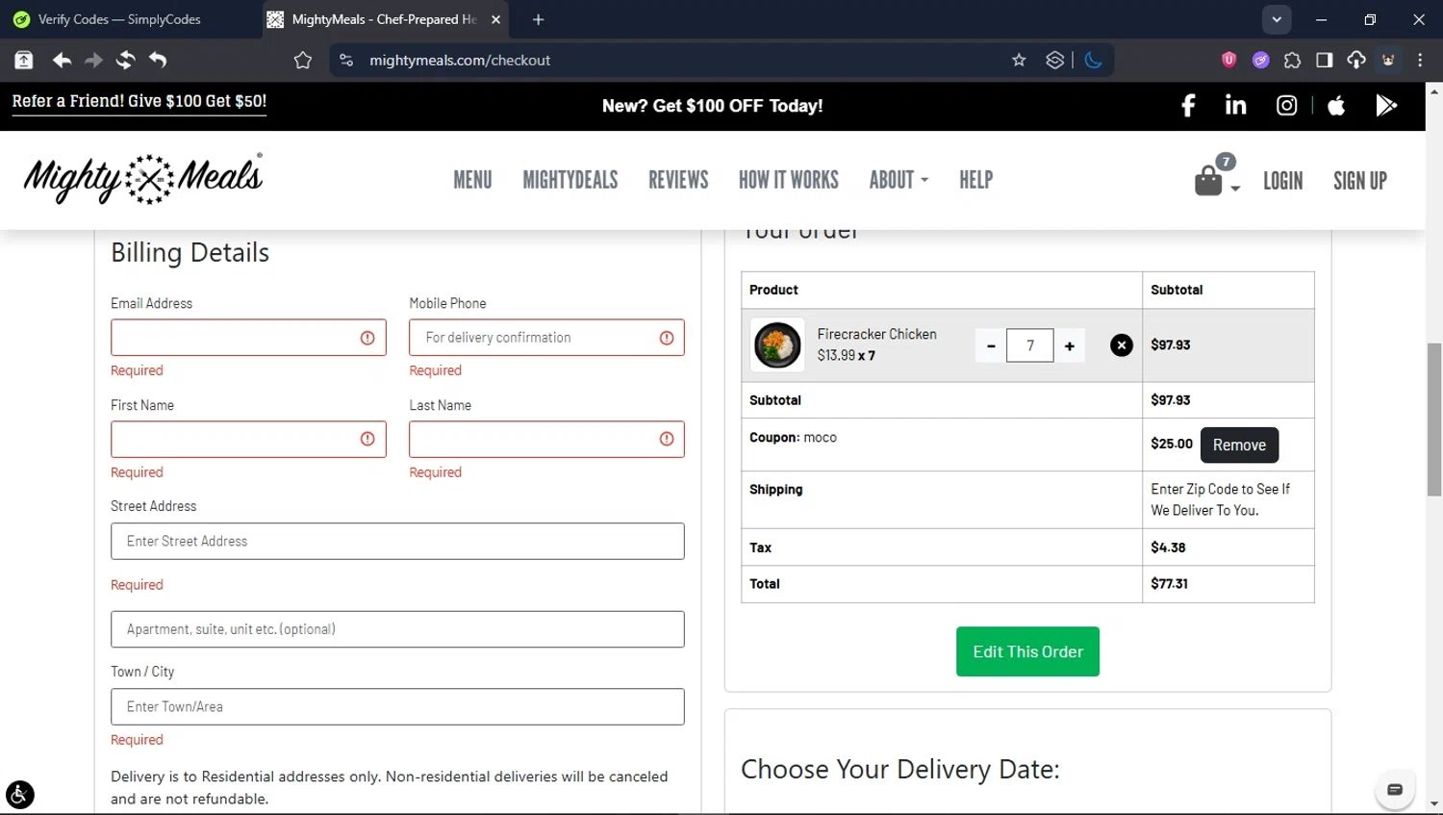Open the HELP navigation item

click(x=975, y=180)
